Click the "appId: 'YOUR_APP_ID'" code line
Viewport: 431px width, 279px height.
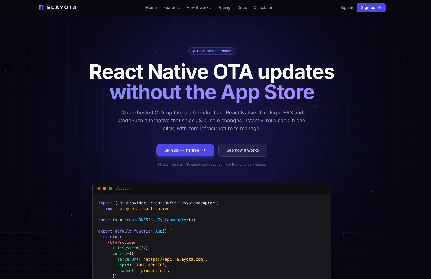142,265
